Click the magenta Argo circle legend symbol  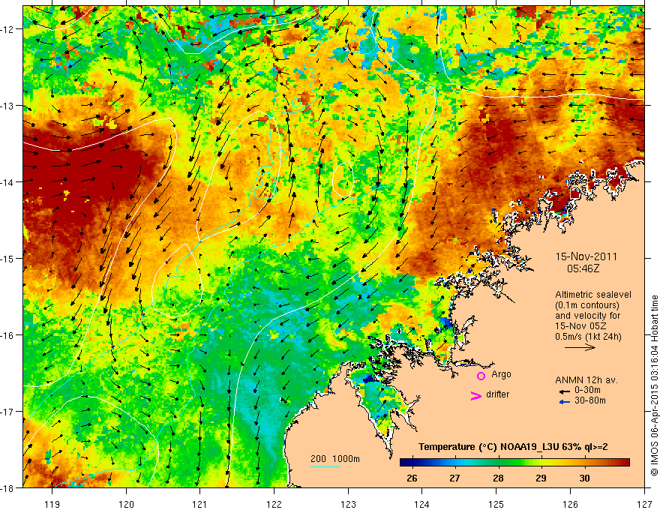(481, 376)
